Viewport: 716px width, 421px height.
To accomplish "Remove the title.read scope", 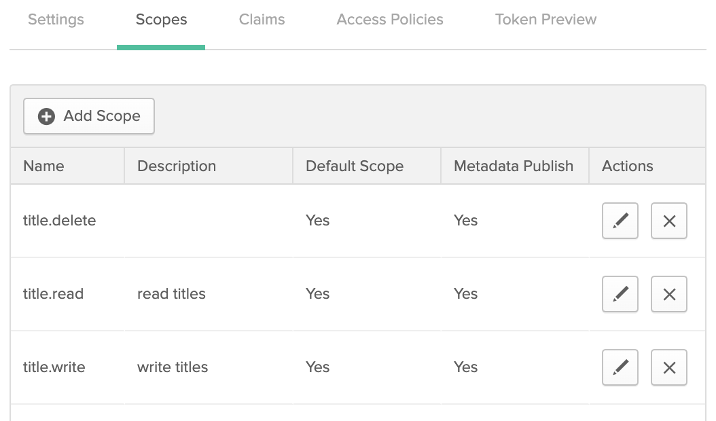I will [668, 294].
